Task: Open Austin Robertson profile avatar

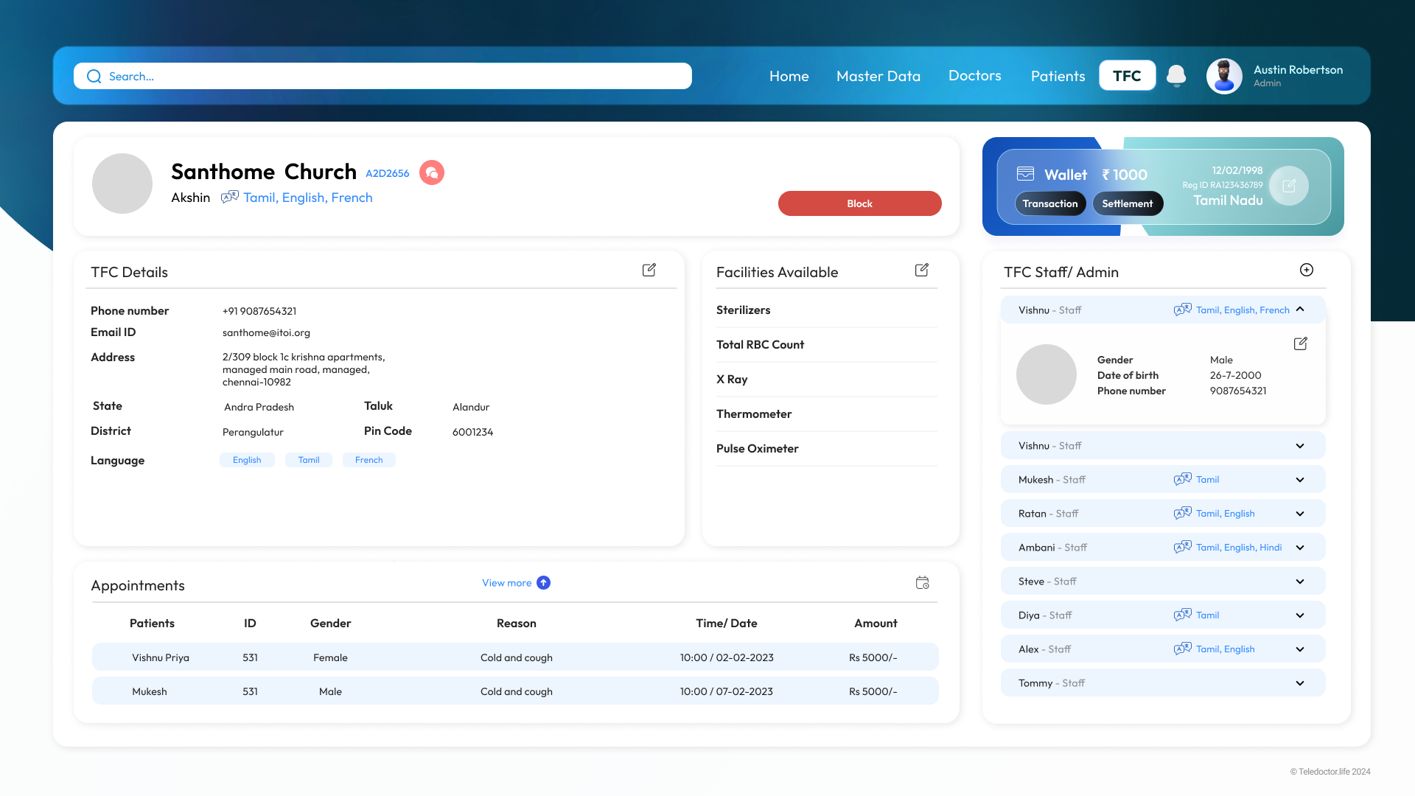Action: coord(1224,76)
